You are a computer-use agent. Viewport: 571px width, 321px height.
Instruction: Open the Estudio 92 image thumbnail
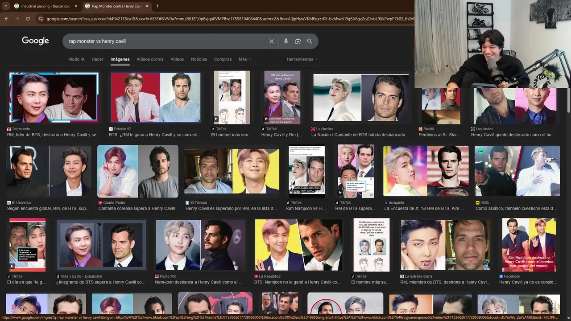tap(156, 97)
